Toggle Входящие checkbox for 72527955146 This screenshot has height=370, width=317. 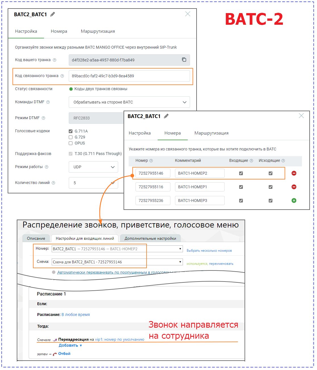coord(241,173)
